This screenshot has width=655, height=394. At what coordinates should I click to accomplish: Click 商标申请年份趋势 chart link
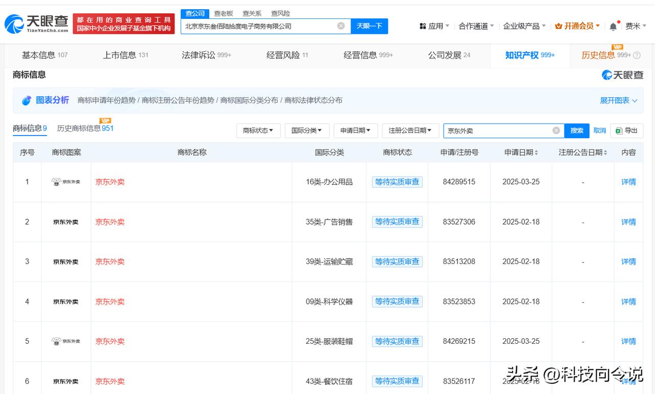[106, 100]
